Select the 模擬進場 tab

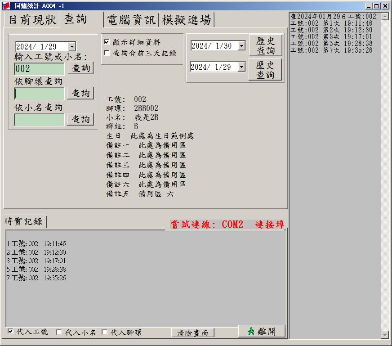[187, 20]
